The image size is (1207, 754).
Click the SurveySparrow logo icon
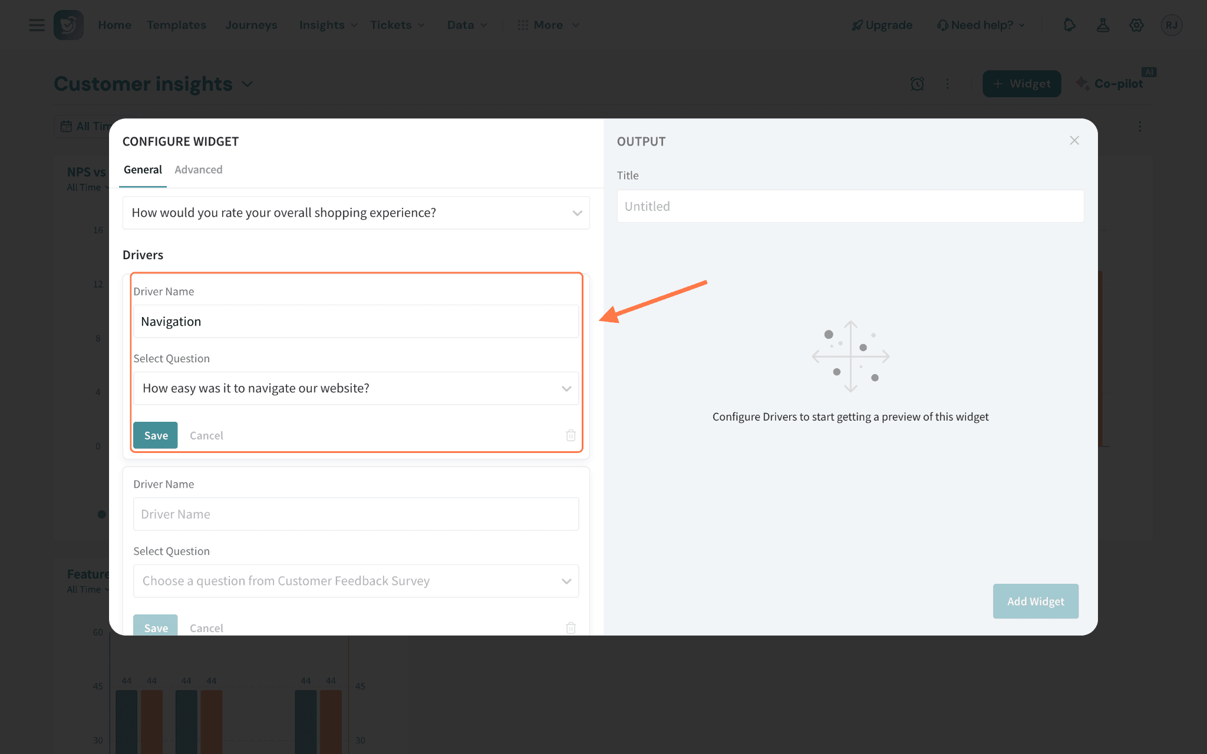[68, 25]
